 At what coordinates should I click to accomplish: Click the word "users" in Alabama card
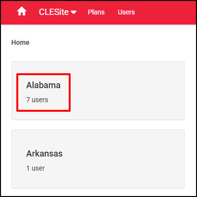click(x=40, y=100)
